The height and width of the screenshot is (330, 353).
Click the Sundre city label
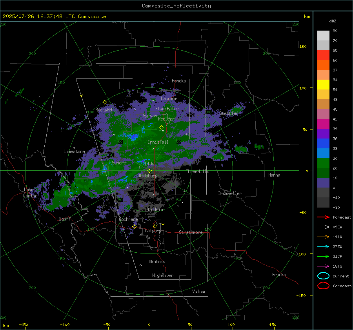point(119,162)
